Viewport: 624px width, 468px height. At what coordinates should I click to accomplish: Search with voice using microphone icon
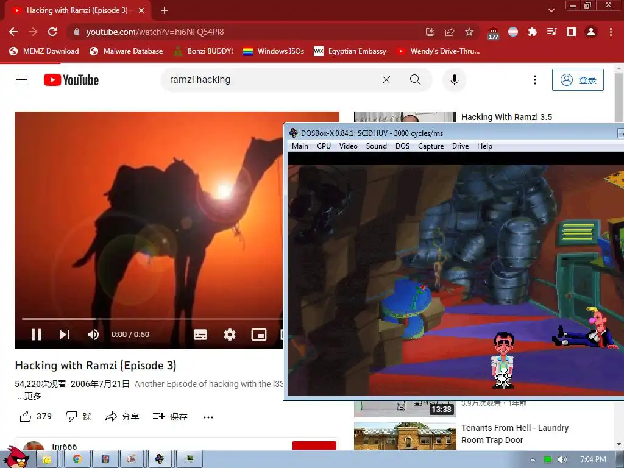click(454, 80)
